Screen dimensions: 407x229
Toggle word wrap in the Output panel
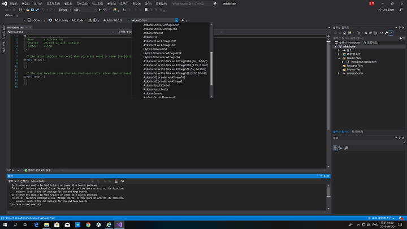(x=122, y=182)
